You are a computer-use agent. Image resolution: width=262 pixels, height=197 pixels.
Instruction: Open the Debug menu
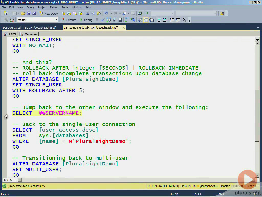pyautogui.click(x=54, y=7)
